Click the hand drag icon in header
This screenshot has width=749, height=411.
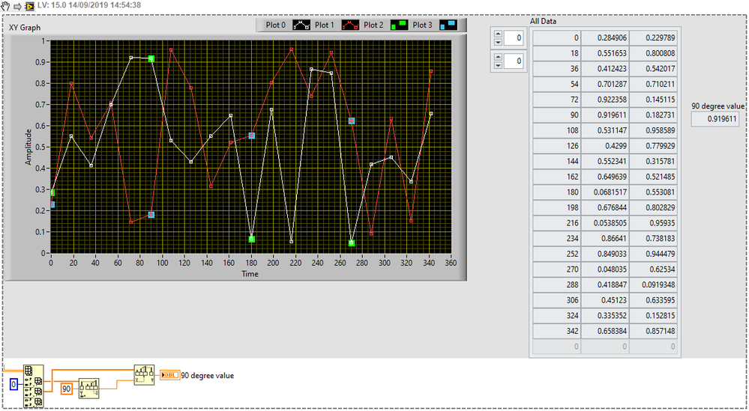pos(7,5)
